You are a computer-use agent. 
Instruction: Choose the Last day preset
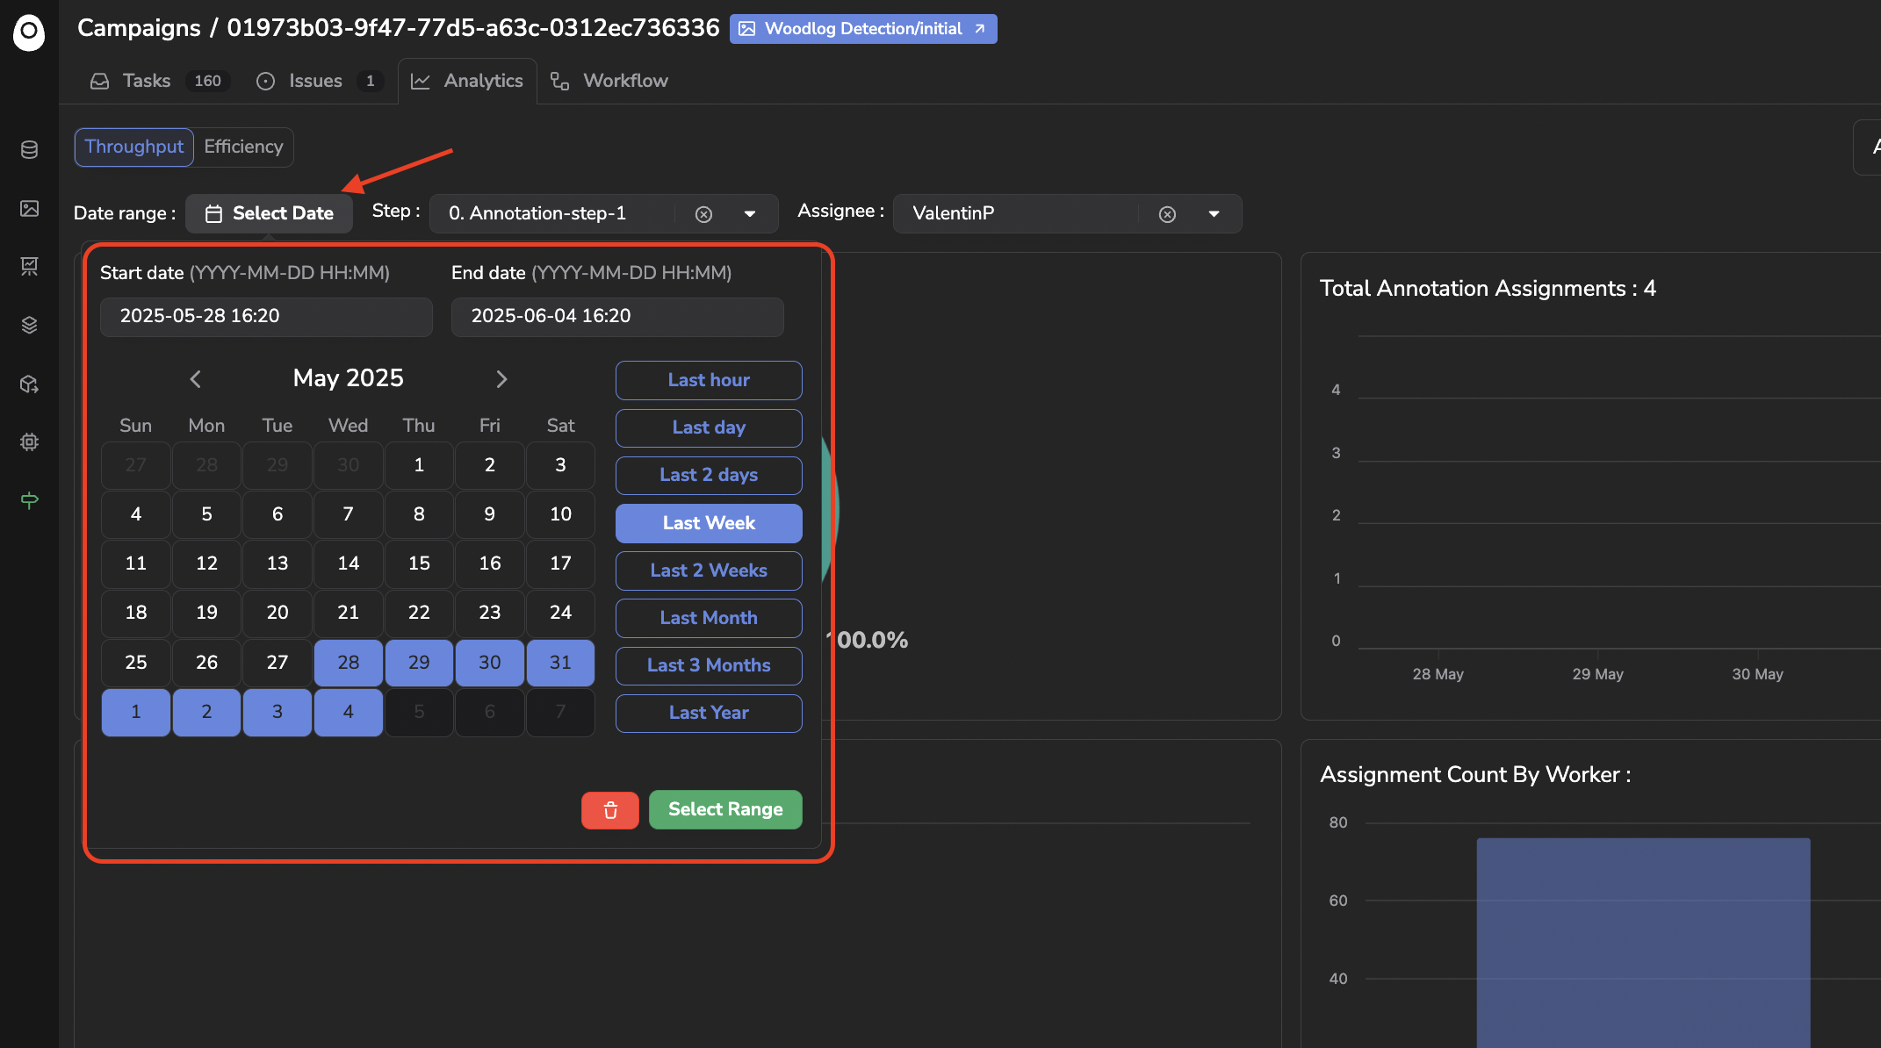click(709, 427)
